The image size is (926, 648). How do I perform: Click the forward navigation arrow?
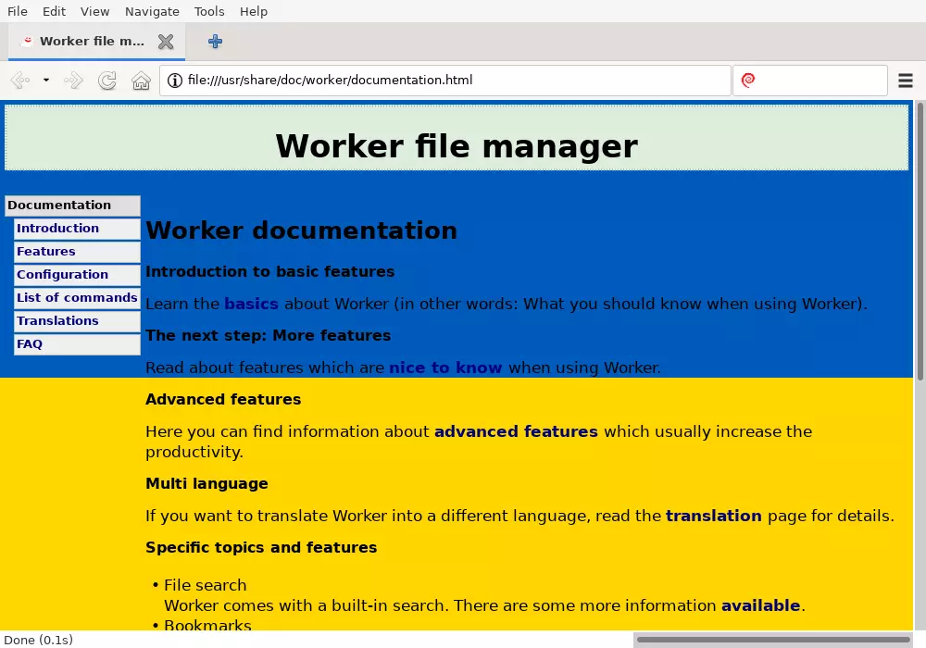point(73,81)
